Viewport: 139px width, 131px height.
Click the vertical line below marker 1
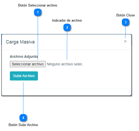tap(38, 38)
